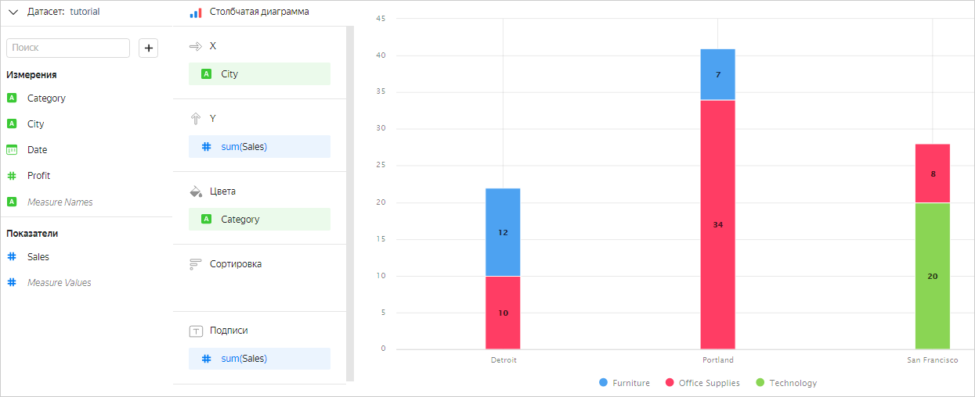Click the green Technology bar segment for San Francisco

(x=932, y=276)
